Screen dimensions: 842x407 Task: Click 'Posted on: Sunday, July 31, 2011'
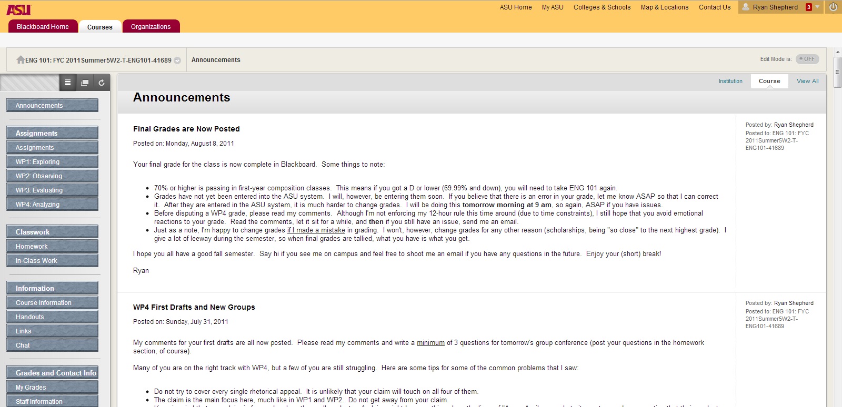point(181,322)
